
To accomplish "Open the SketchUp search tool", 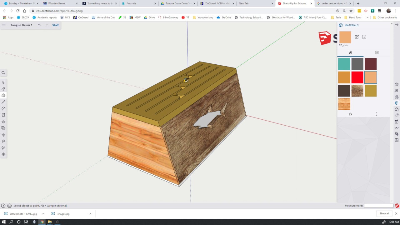I will pos(3,73).
